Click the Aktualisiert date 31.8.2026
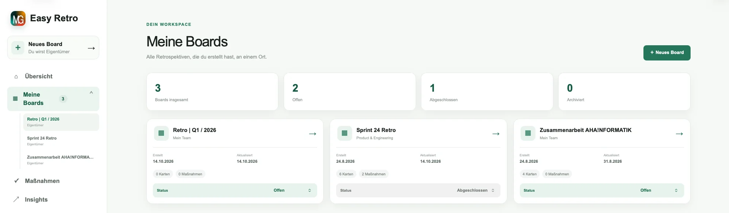 [x=613, y=162]
